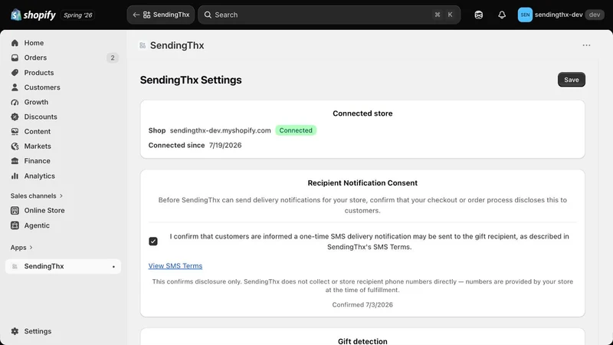Click the Home icon in sidebar
The width and height of the screenshot is (613, 345).
pos(15,43)
